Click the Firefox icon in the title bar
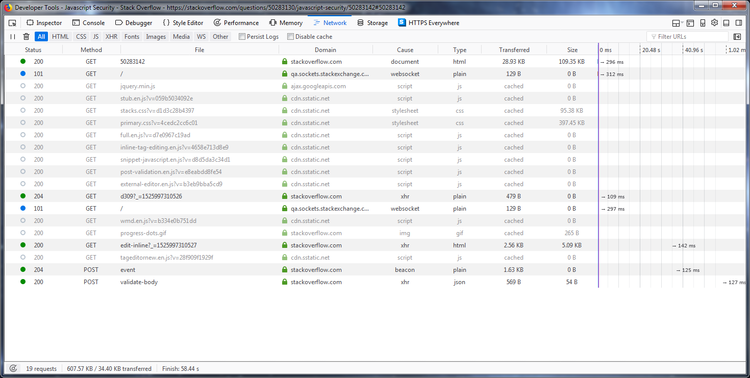The image size is (750, 378). click(x=8, y=8)
